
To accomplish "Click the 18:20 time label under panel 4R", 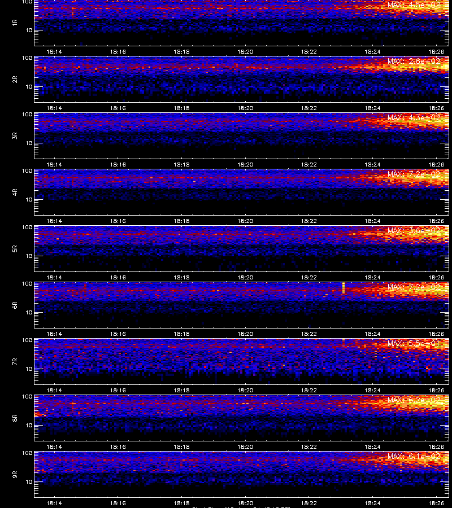I will pyautogui.click(x=245, y=221).
